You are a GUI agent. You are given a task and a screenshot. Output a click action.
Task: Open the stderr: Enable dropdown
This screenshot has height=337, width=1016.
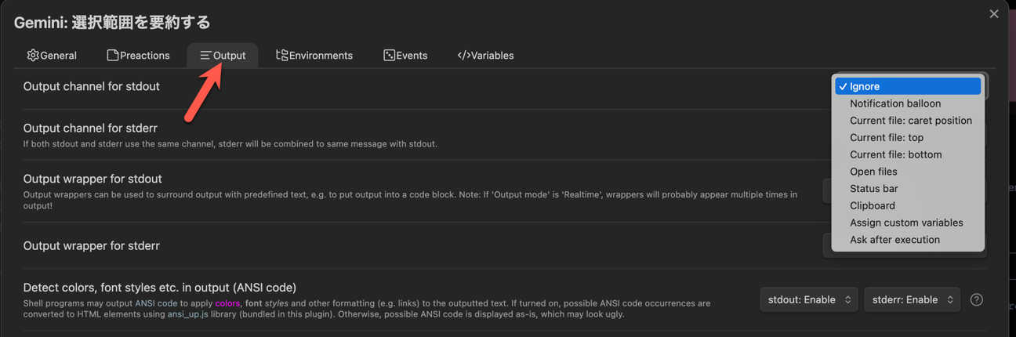(912, 299)
